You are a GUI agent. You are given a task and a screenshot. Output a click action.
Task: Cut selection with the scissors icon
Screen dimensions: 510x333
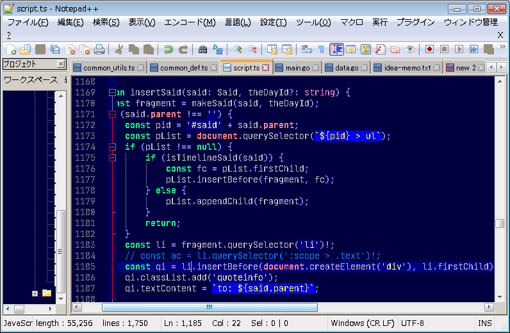(x=119, y=49)
